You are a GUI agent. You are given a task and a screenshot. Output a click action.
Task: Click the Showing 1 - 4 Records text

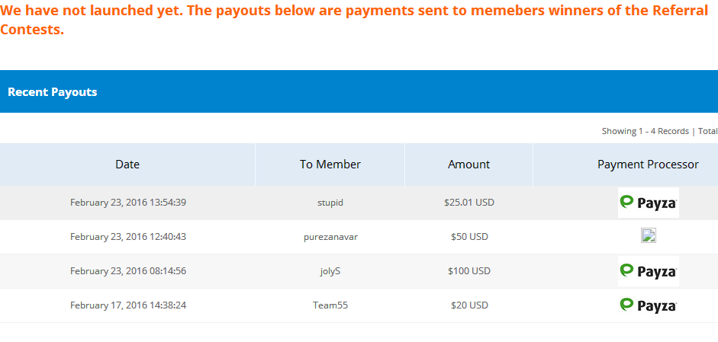(x=645, y=131)
